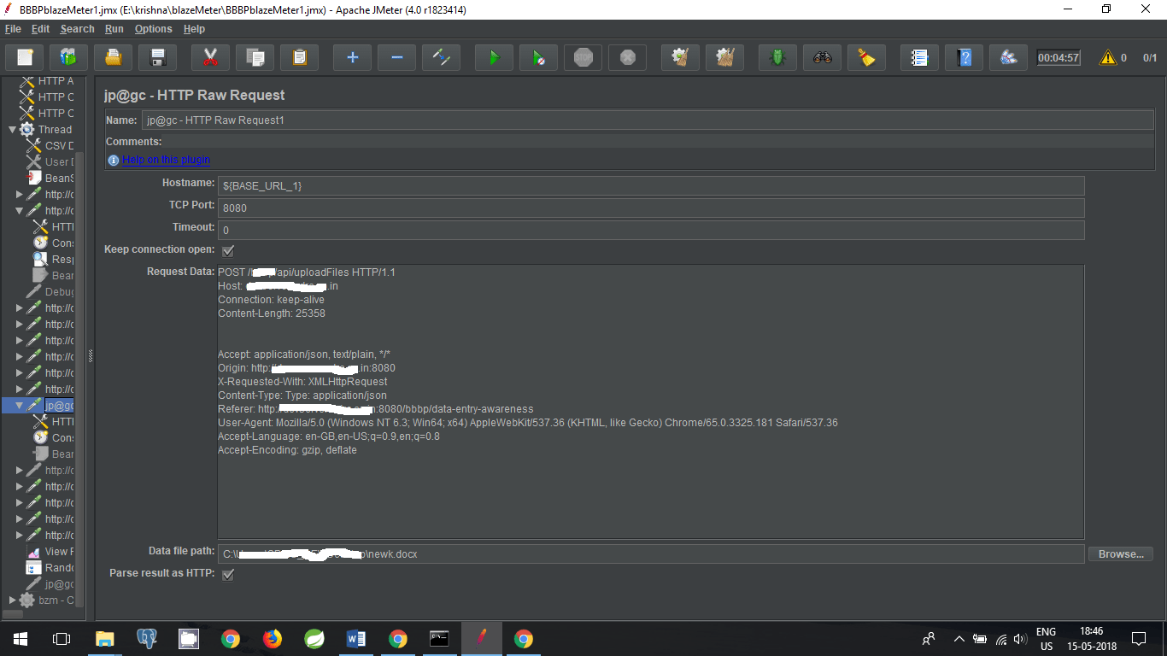
Task: Click inside the Request Data text area
Action: [651, 401]
